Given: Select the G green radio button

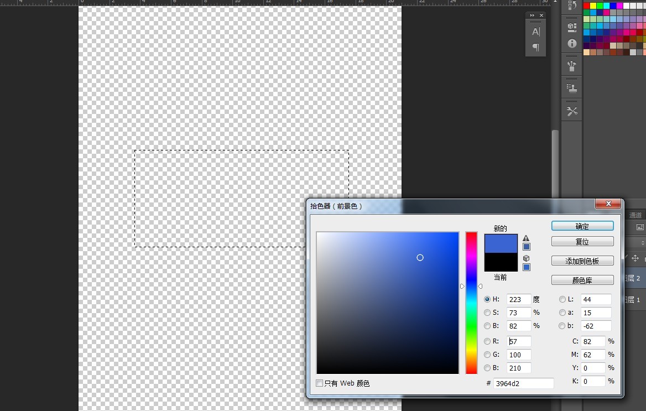Looking at the screenshot, I should coord(487,355).
